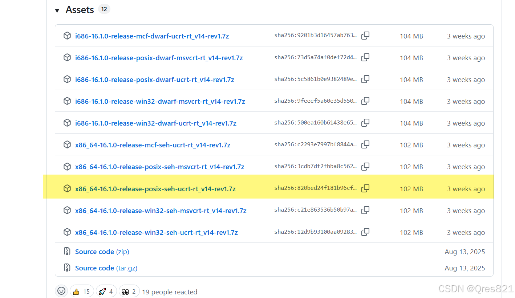515x298 pixels.
Task: Download x86_64-16.1.0-release-posix-seh-ucrt-rt_v14-rev1.7z
Action: click(x=155, y=189)
